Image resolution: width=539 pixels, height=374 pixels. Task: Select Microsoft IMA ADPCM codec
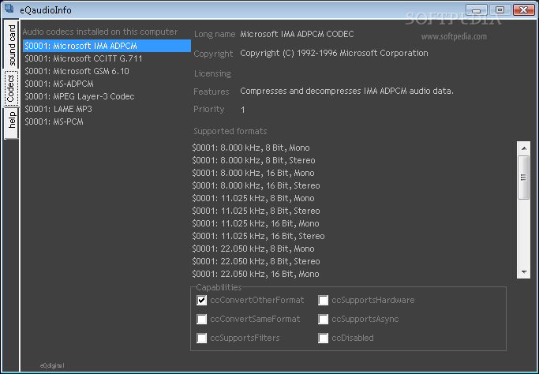(x=107, y=46)
